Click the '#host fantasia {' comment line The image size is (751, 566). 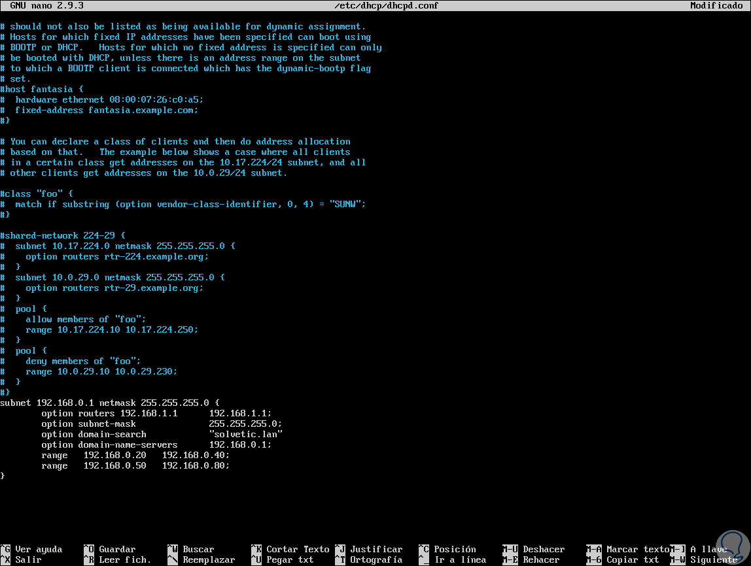(x=42, y=90)
